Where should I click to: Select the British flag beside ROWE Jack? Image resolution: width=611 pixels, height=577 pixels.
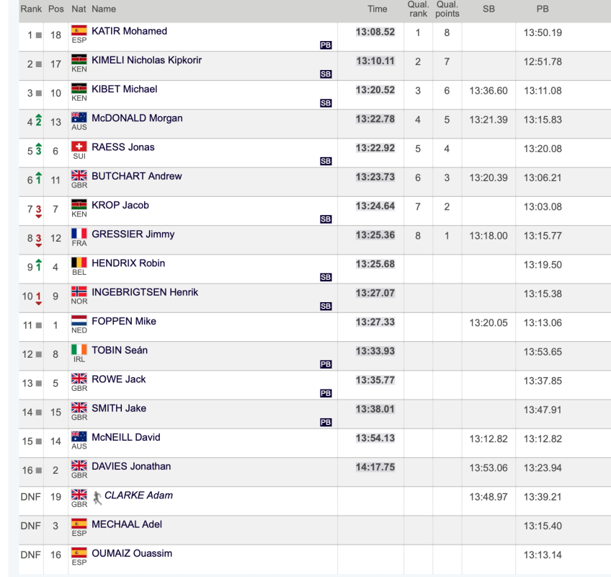click(x=79, y=379)
